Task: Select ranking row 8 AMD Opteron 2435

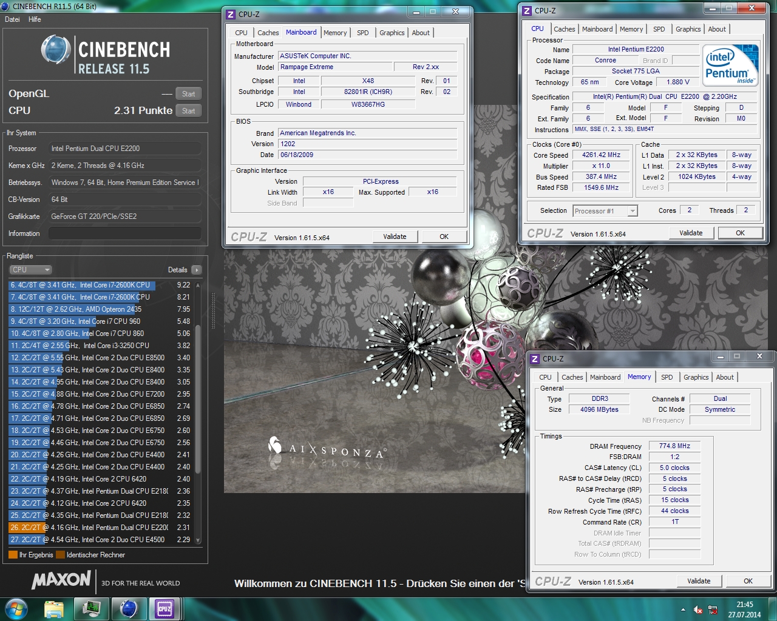Action: pos(101,309)
